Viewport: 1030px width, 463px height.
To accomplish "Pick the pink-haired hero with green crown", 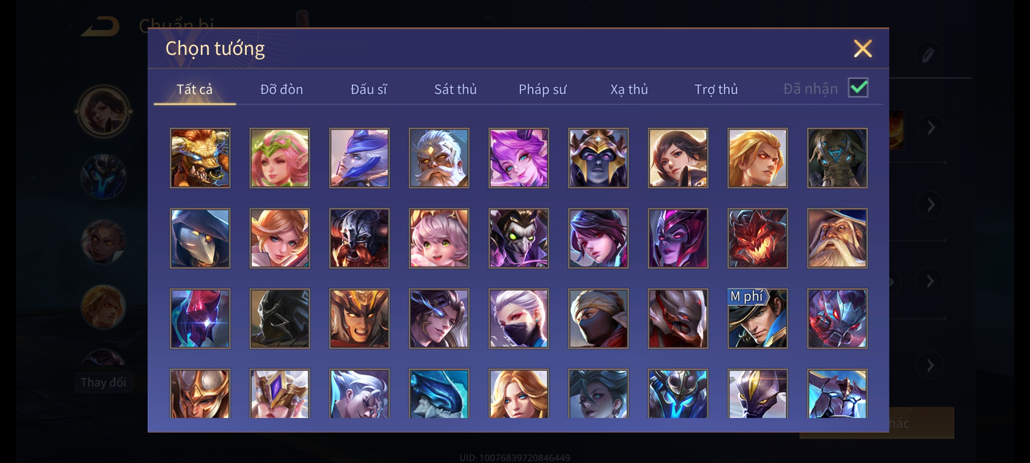I will click(x=280, y=158).
